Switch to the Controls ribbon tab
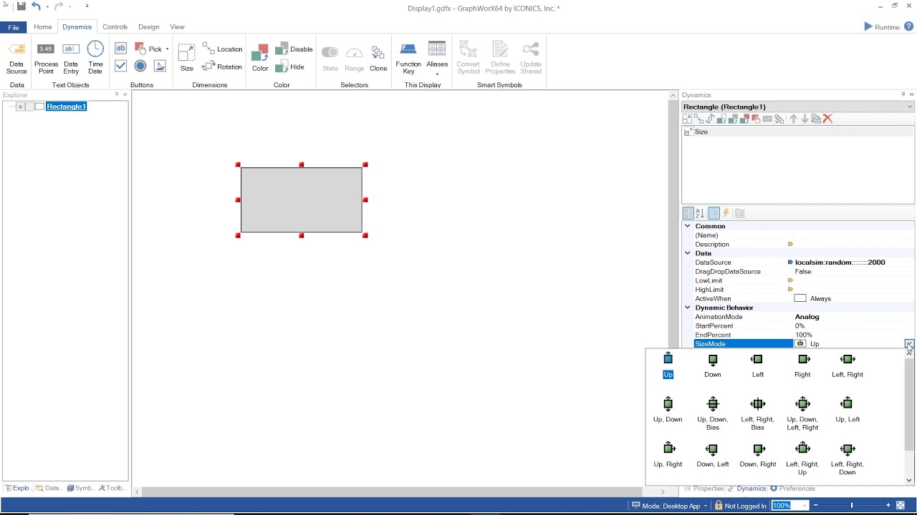Screen dimensions: 917x515 115,27
